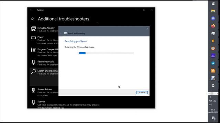This screenshot has height=123, width=220.
Task: Open the battery status tray icon
Action: click(x=210, y=101)
